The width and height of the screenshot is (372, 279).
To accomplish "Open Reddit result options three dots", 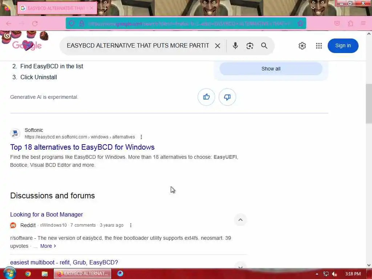I will [x=130, y=225].
